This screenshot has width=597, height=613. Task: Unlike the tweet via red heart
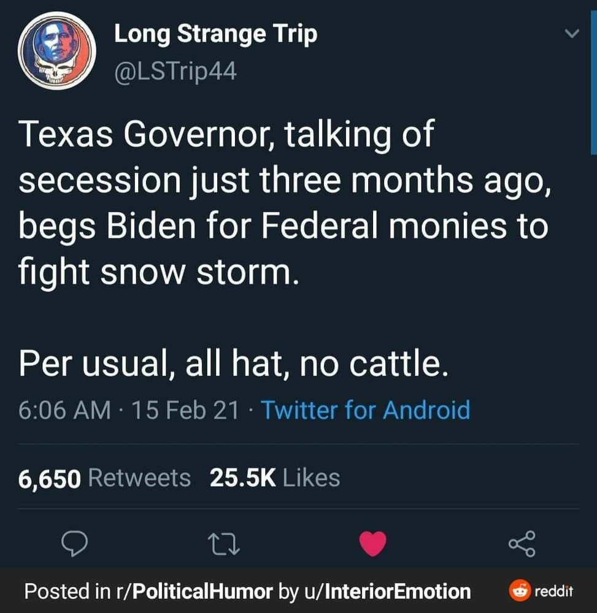[372, 543]
